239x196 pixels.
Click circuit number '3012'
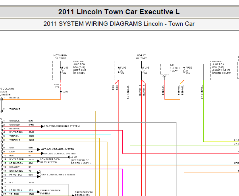coord(31,183)
